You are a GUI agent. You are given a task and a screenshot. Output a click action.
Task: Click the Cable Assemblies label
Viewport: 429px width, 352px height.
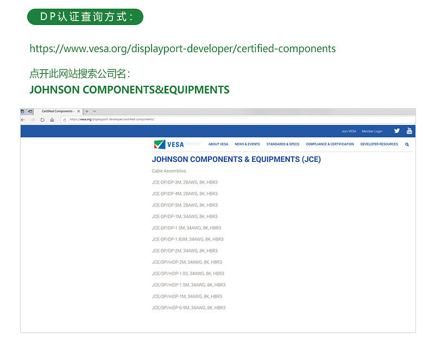pyautogui.click(x=169, y=171)
